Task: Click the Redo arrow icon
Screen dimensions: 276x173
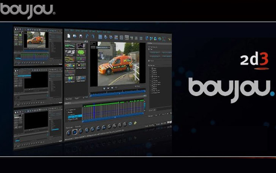Action: (93, 36)
